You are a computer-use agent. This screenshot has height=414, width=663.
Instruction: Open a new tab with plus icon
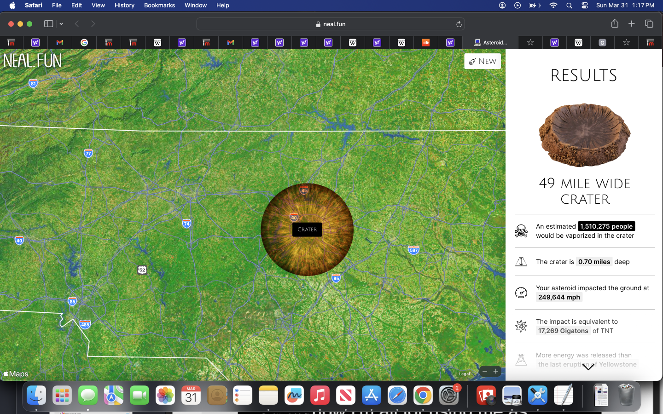(632, 24)
